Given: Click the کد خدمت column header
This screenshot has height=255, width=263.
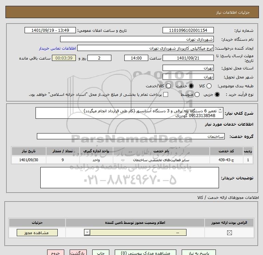Looking at the screenshot, I should [226, 151].
